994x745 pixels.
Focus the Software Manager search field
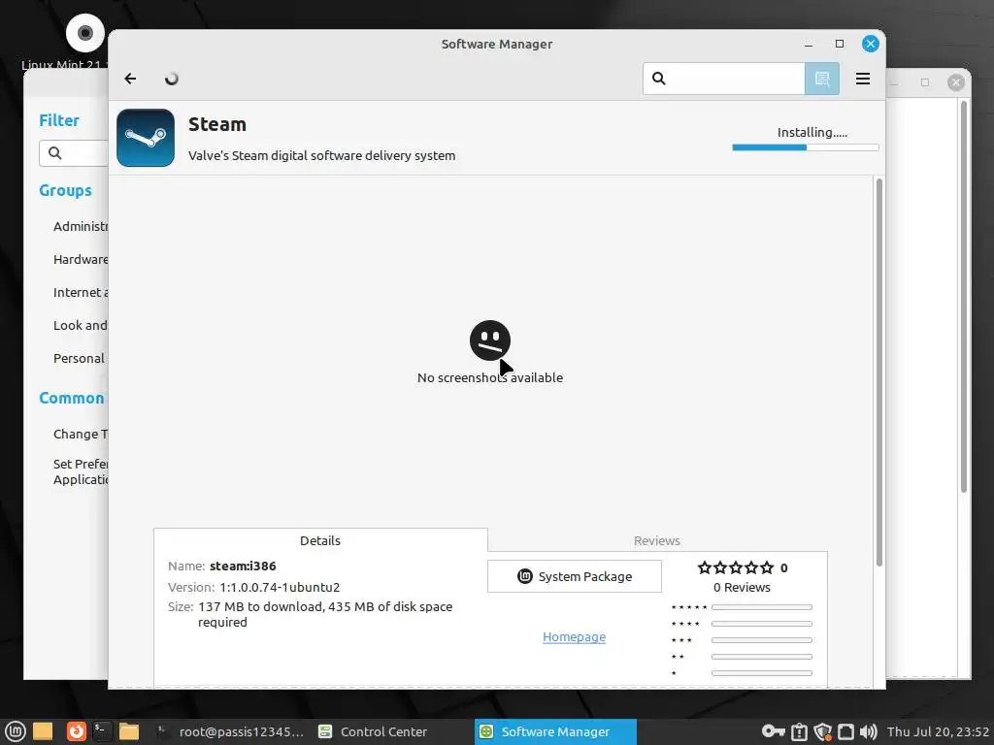pyautogui.click(x=724, y=79)
